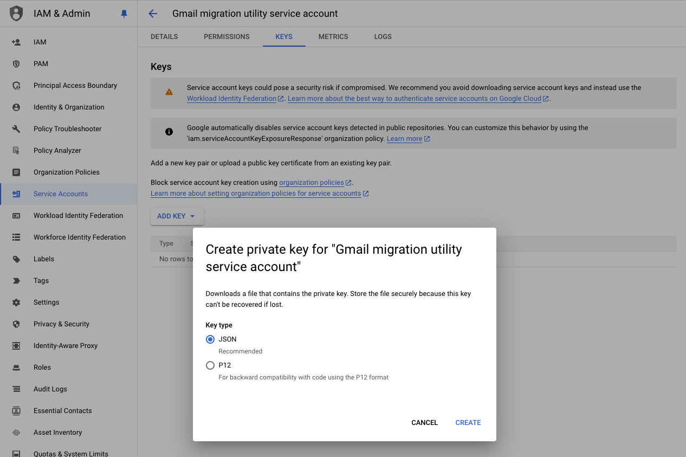The image size is (686, 457).
Task: Click the 'Key type' label in the dialog
Action: pos(219,325)
